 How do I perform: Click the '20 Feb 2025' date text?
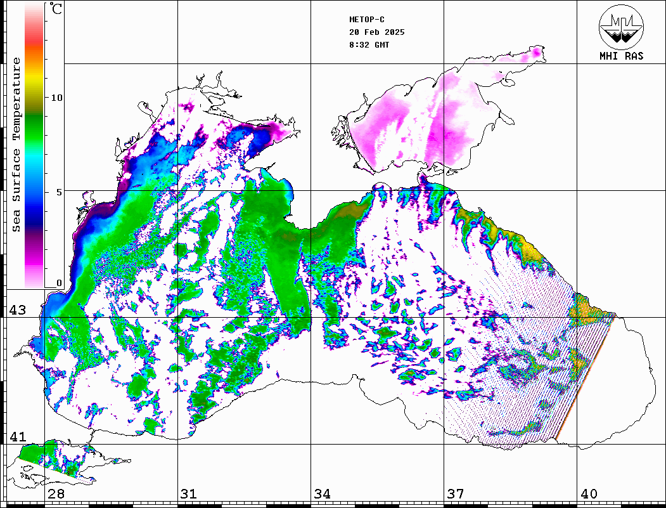pos(377,32)
